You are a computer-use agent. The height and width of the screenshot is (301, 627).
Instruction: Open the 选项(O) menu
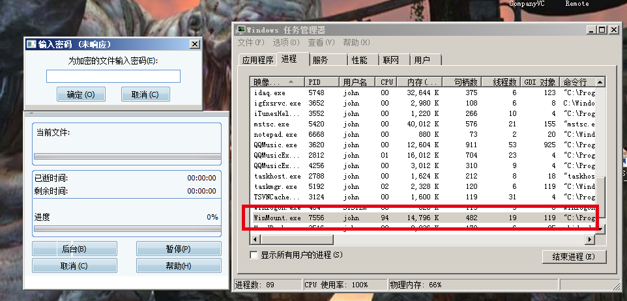pyautogui.click(x=286, y=42)
